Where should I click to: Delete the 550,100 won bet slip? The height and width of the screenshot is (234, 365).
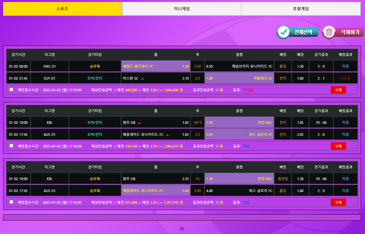[338, 146]
